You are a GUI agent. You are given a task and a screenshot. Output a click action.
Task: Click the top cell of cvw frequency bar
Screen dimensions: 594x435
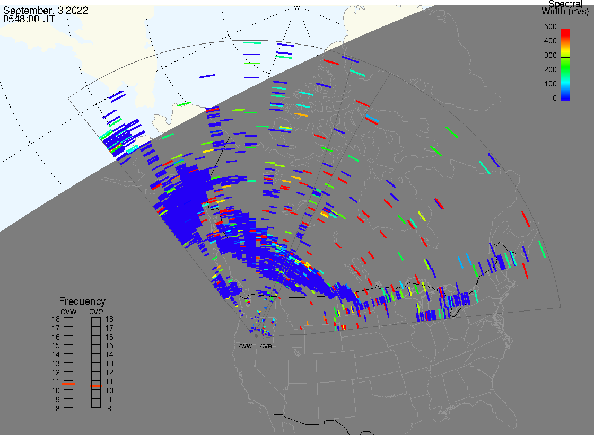point(68,322)
